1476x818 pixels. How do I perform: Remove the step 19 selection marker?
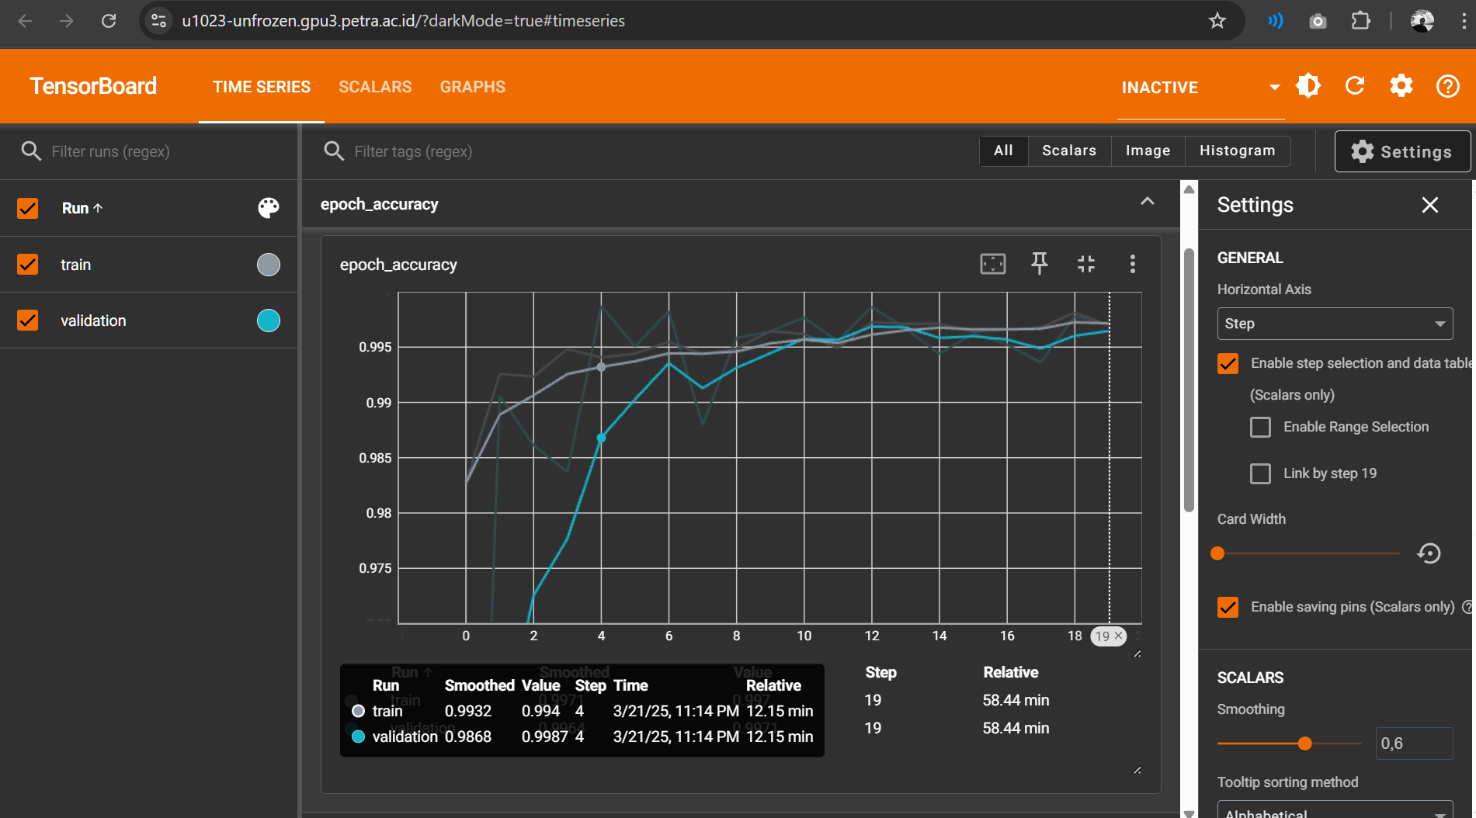coord(1118,636)
